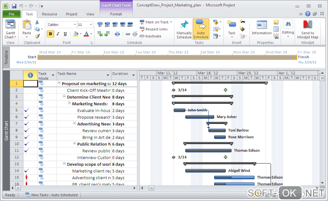The image size is (328, 201).
Task: Switch to the Resource tab
Action: tap(50, 14)
